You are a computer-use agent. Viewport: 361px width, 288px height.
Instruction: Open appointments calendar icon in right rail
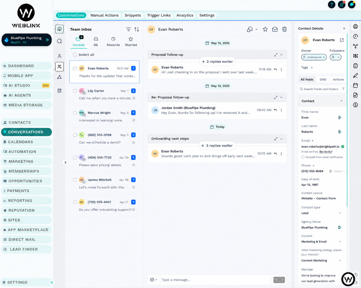pos(355,85)
